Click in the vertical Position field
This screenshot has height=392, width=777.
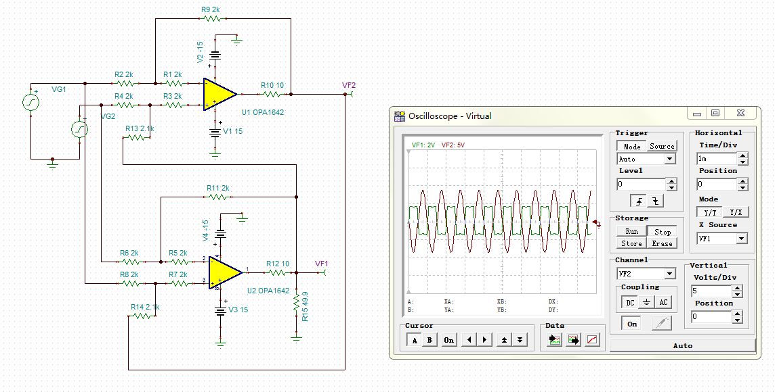point(711,316)
